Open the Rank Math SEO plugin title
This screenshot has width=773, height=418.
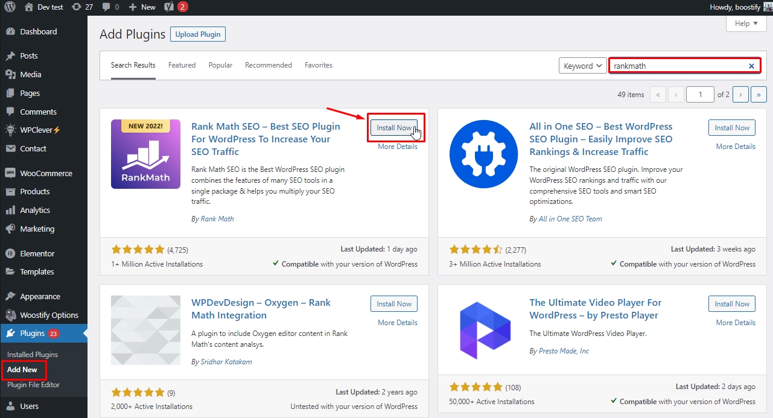coord(266,139)
